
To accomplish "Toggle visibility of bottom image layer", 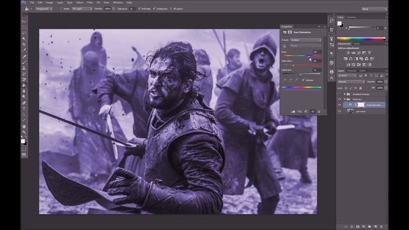I will click(x=339, y=111).
